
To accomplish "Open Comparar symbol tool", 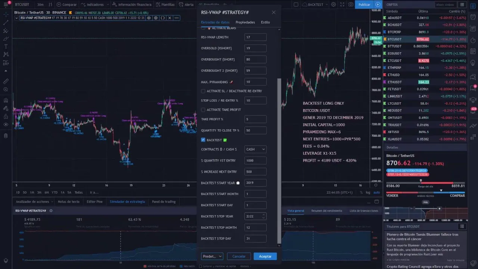I will click(x=66, y=4).
